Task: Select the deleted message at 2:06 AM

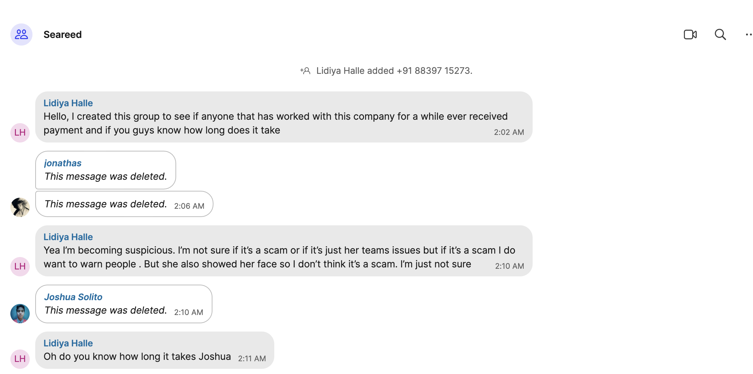Action: coord(124,204)
